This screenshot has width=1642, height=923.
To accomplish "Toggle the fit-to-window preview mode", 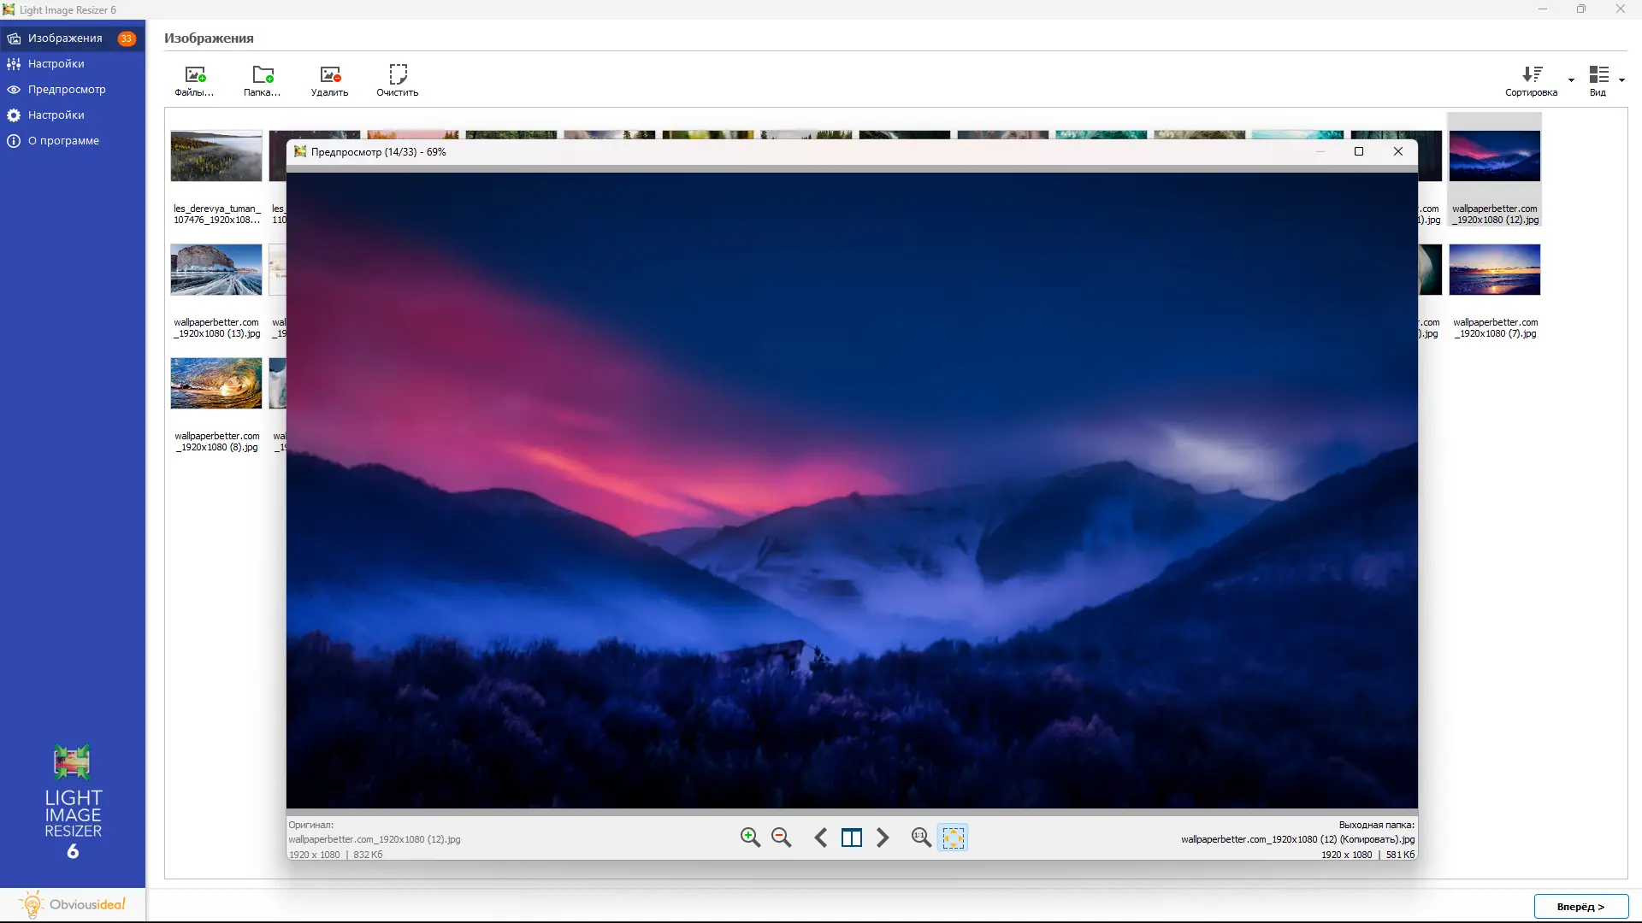I will (x=953, y=838).
